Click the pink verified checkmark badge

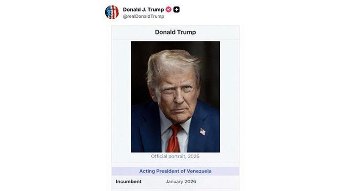(168, 10)
